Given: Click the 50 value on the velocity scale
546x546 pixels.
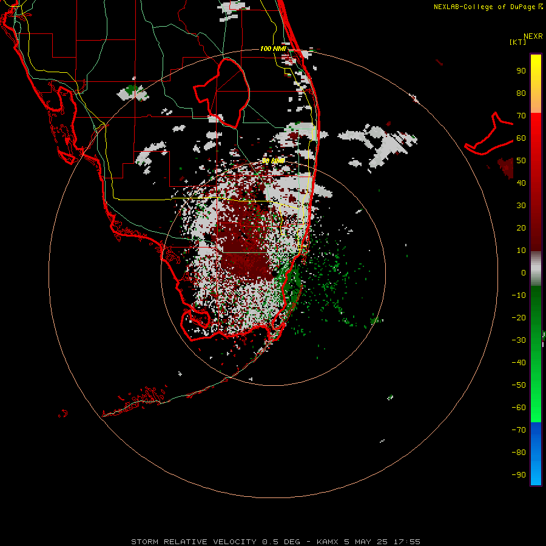Looking at the screenshot, I should coord(521,161).
